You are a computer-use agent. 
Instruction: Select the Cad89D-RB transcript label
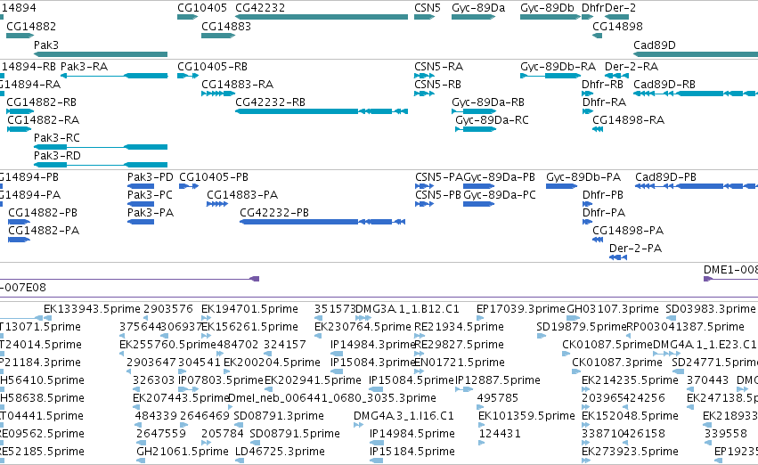pos(664,84)
